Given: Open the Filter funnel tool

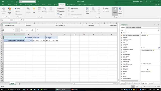Looking at the screenshot, I should pos(34,9).
